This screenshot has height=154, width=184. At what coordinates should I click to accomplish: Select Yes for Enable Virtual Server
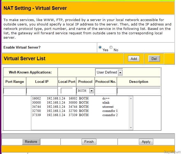point(100,47)
